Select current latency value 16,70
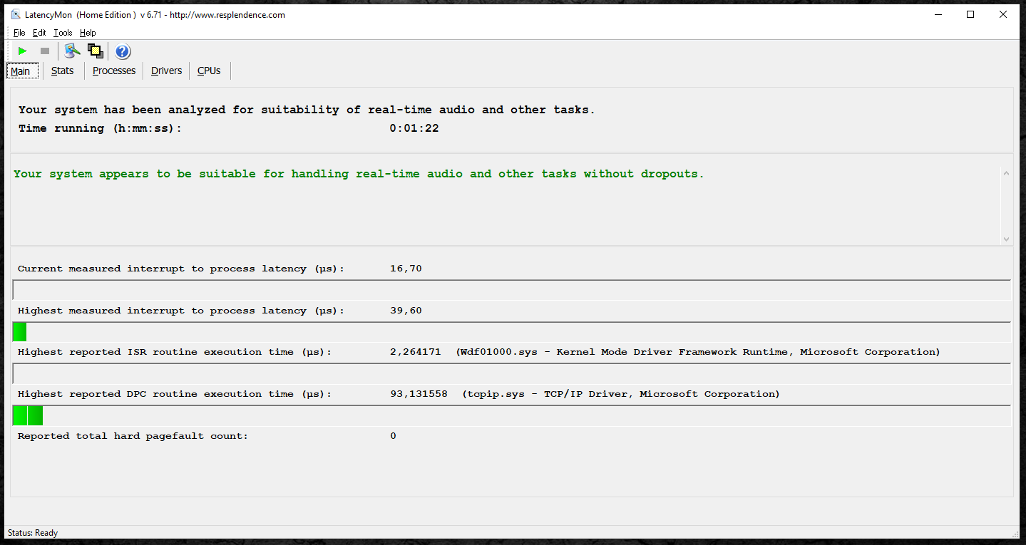The image size is (1026, 545). click(406, 269)
